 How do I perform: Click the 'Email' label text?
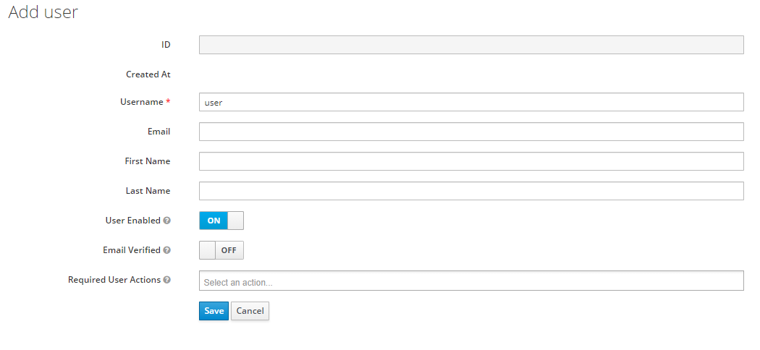[159, 132]
